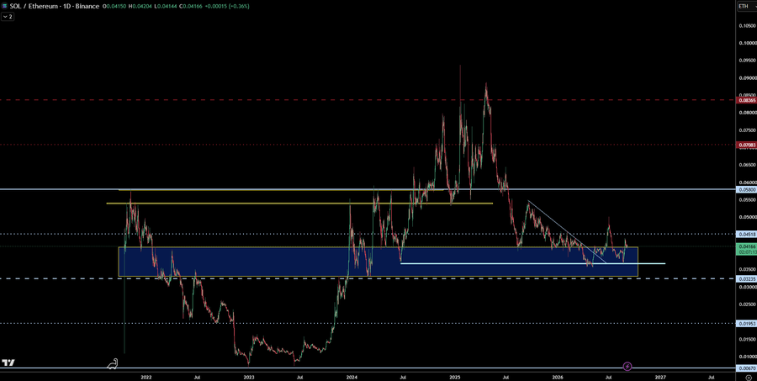Select the 0.05800 price line label
The height and width of the screenshot is (381, 757).
coord(746,190)
